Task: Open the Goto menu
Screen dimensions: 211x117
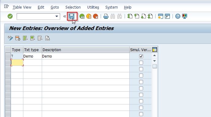Action: click(55, 7)
